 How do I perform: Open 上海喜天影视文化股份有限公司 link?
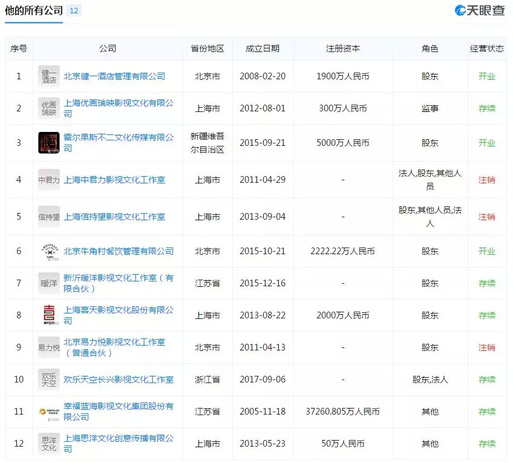(x=119, y=315)
